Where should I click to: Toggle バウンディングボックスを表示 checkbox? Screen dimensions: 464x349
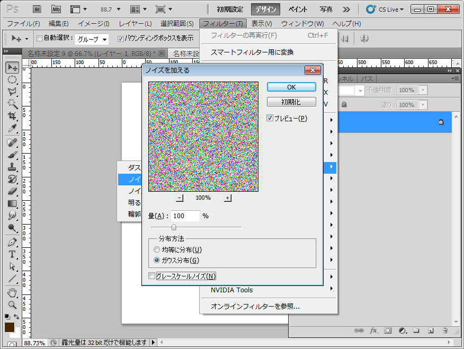120,39
